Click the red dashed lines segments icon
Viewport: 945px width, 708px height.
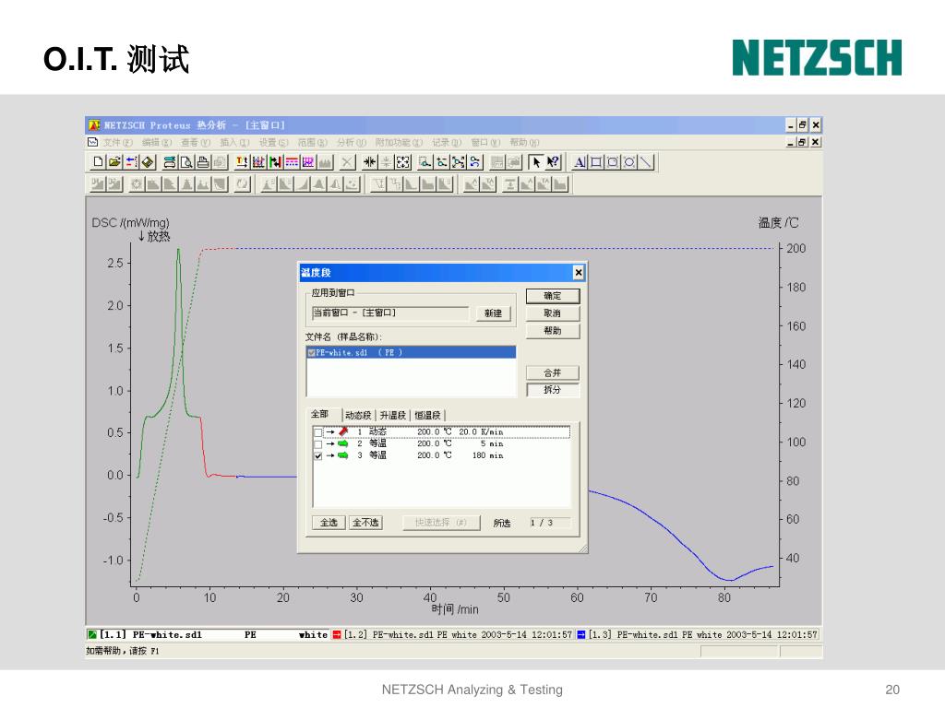(x=292, y=162)
